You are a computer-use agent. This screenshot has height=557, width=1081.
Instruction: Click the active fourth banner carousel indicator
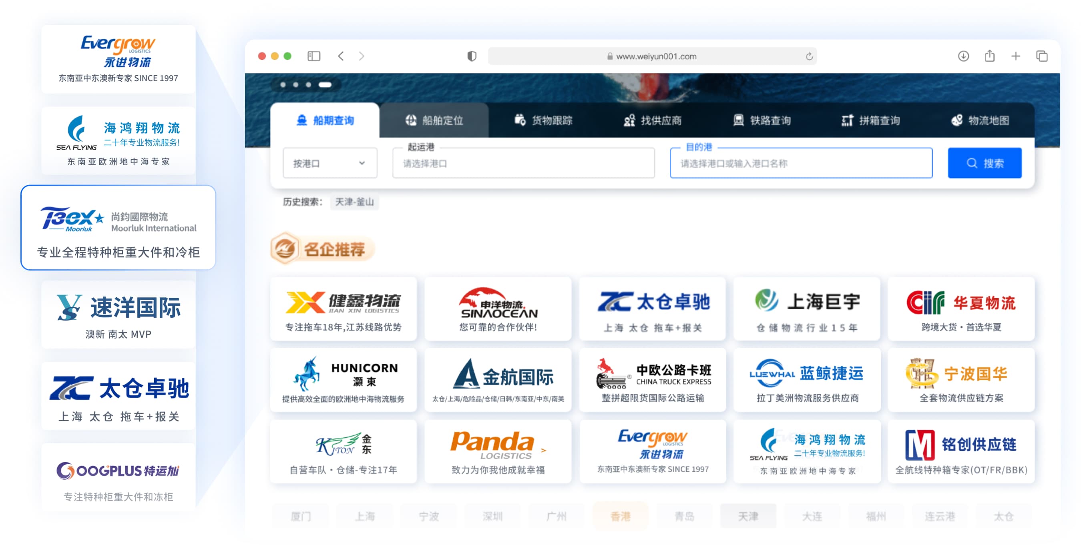pos(325,85)
